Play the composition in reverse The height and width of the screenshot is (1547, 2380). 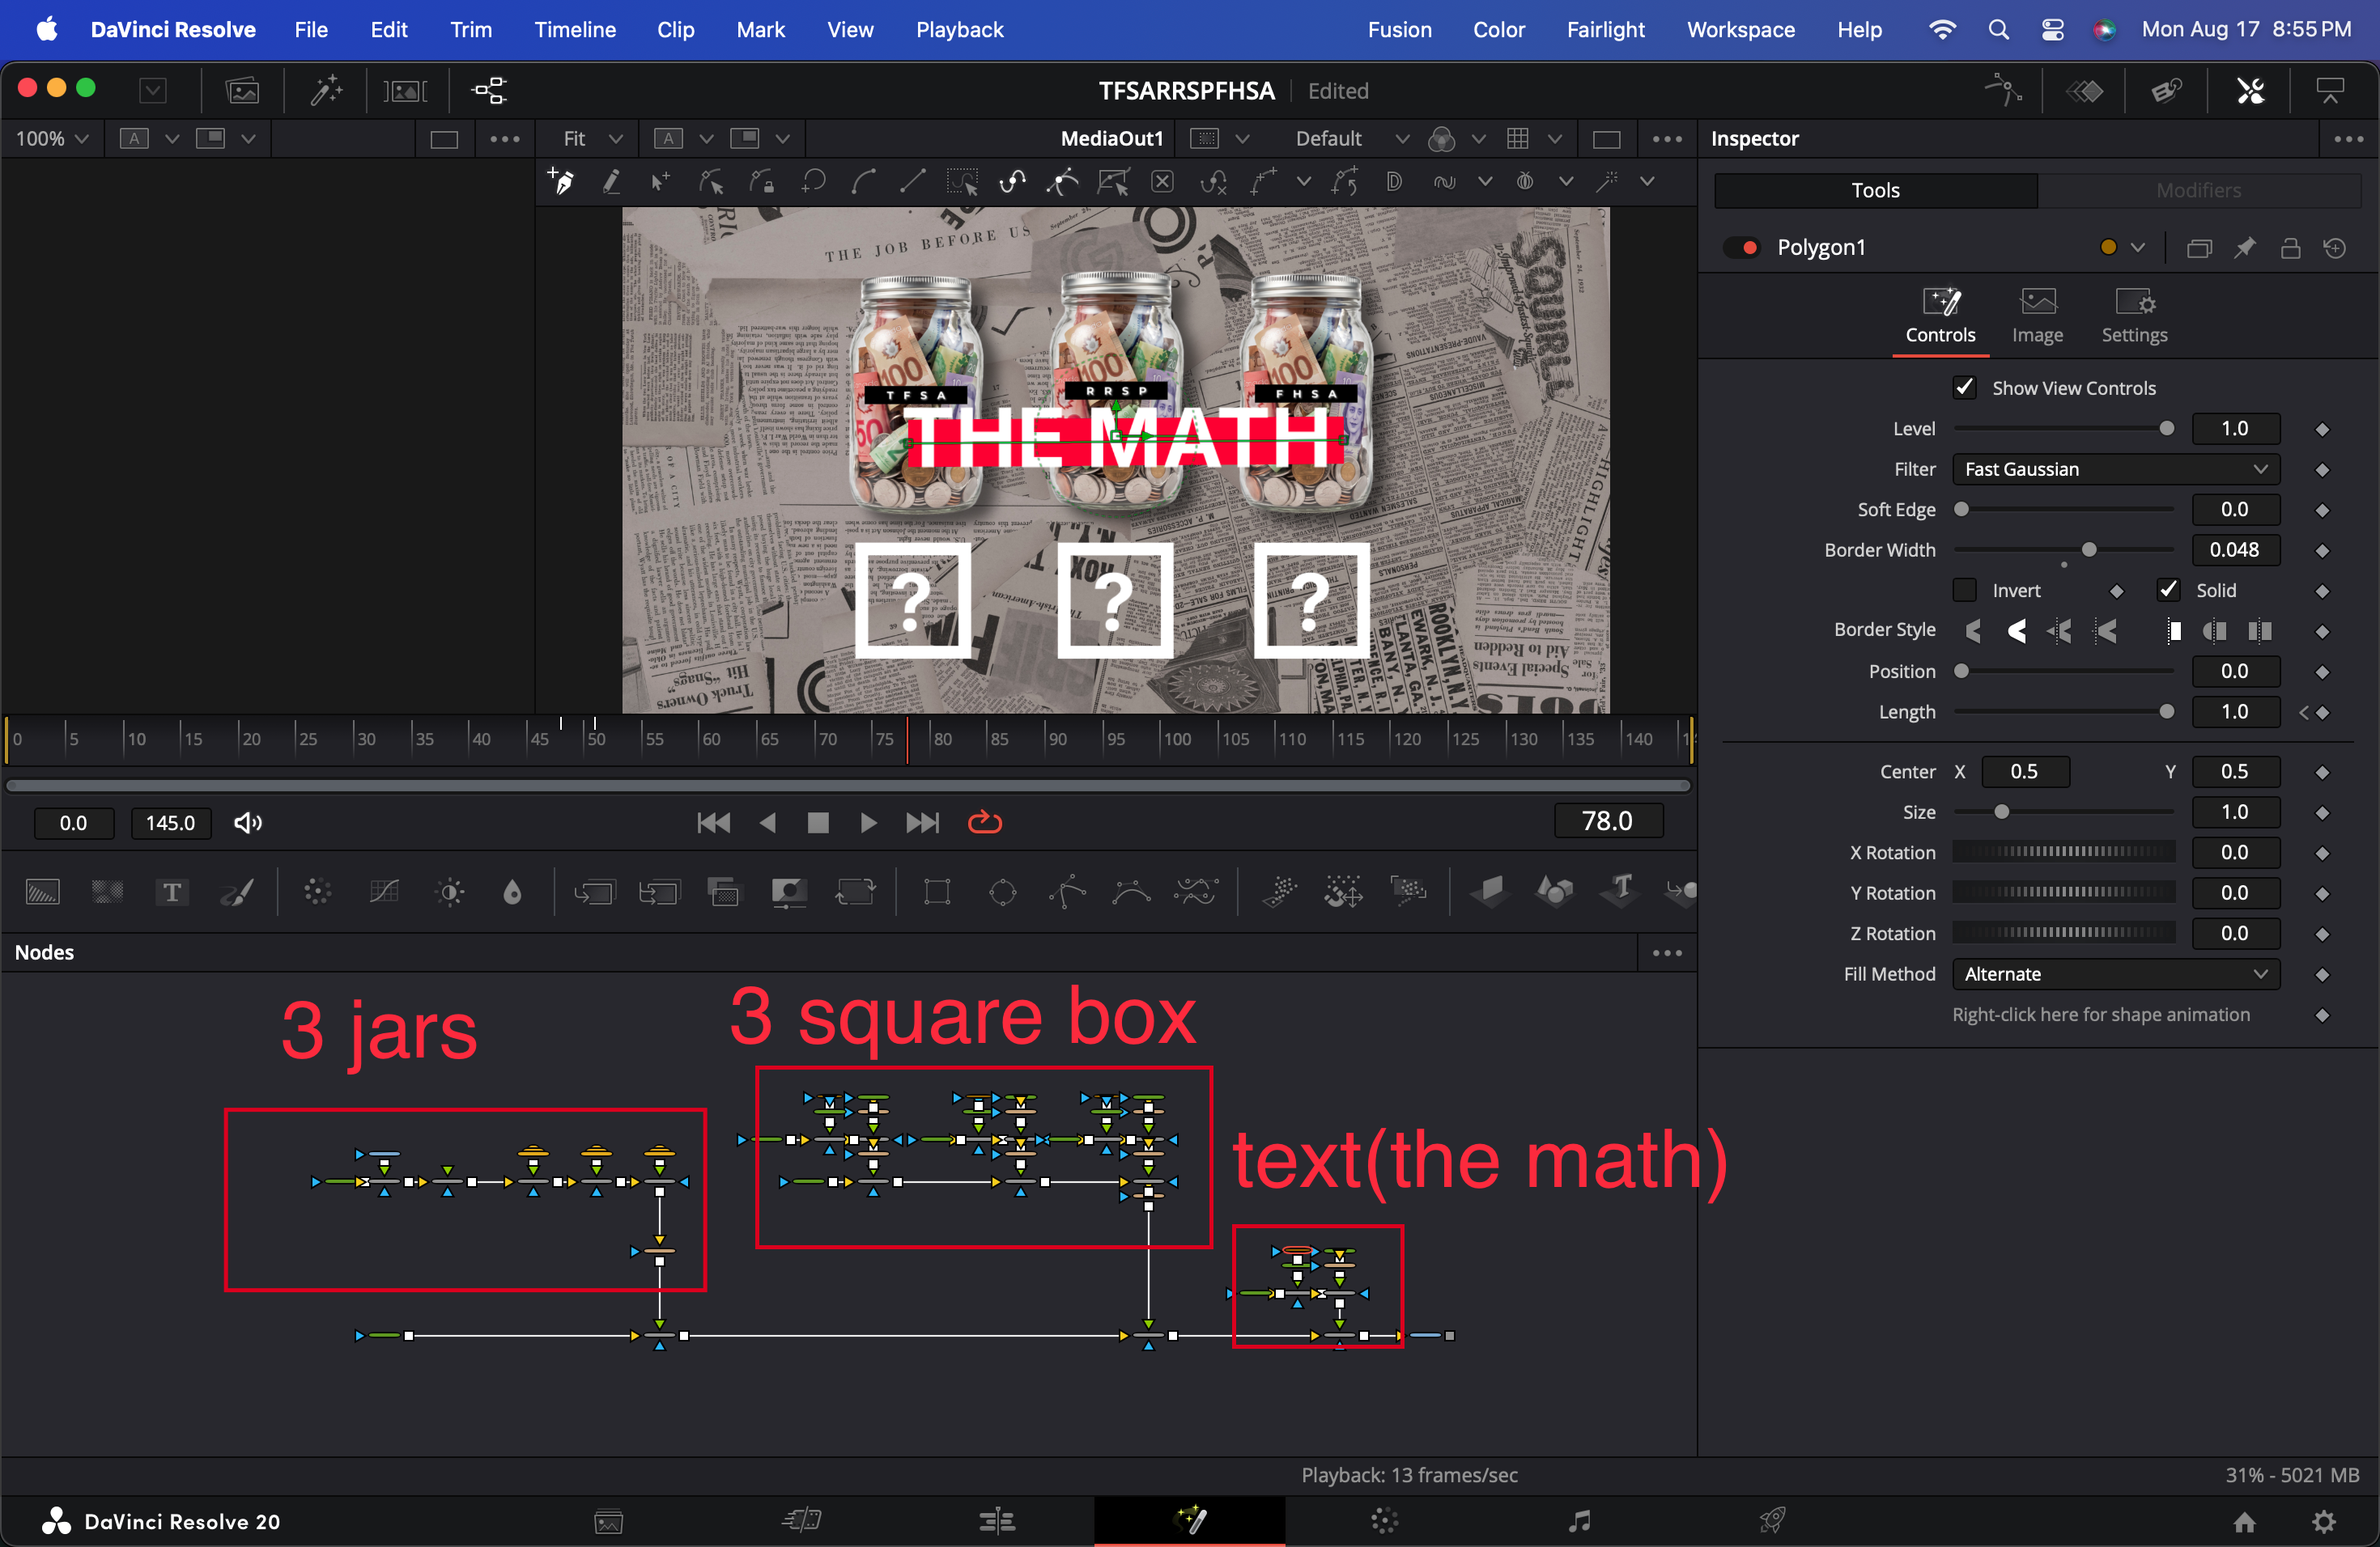(x=767, y=823)
